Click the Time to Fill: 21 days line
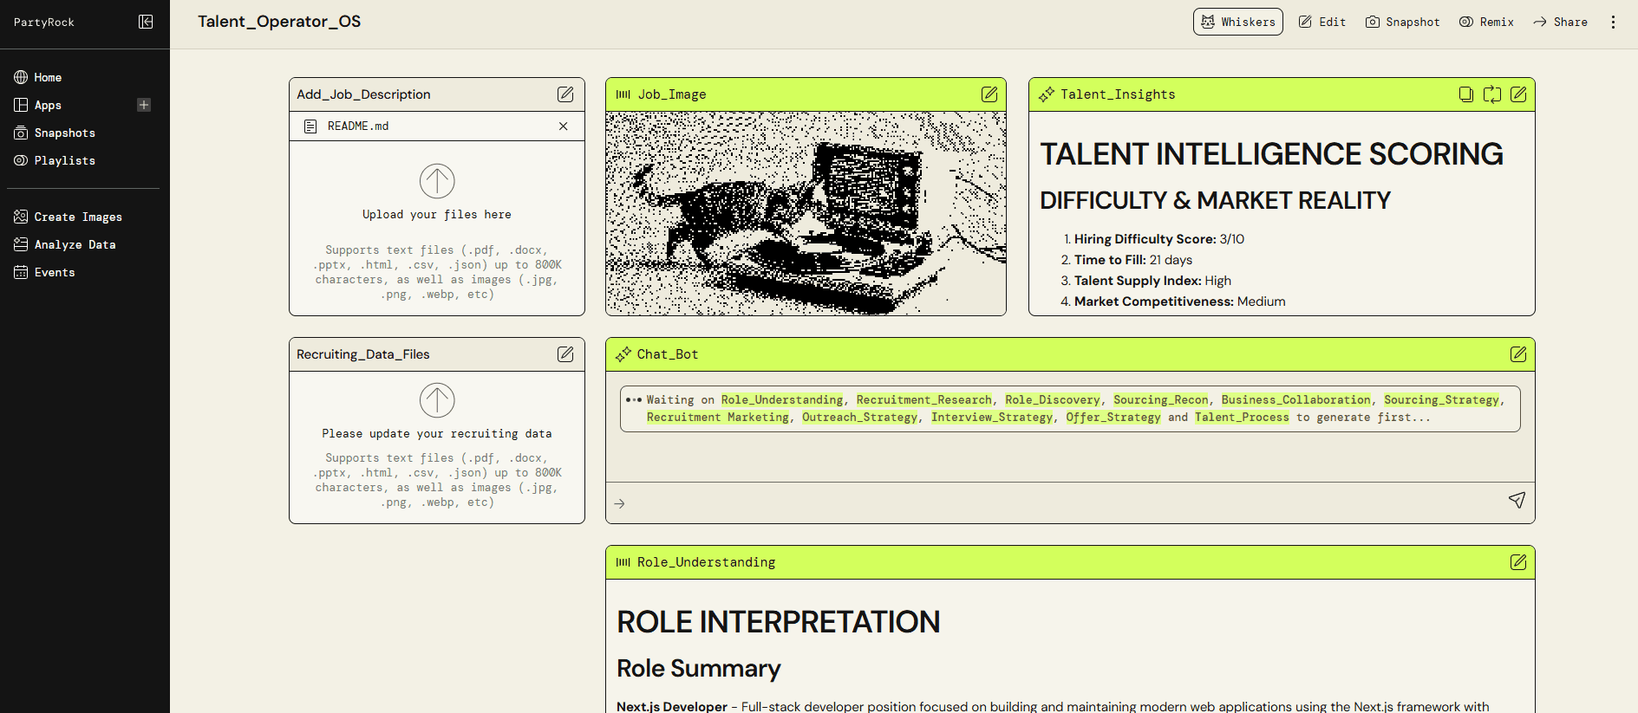This screenshot has width=1638, height=713. (1133, 260)
